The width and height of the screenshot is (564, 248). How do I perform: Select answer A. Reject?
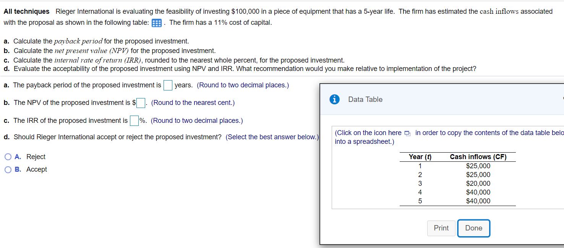point(8,157)
